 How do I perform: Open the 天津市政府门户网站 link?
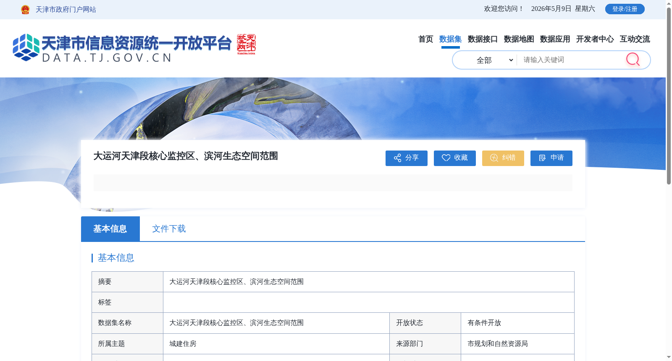pos(66,10)
